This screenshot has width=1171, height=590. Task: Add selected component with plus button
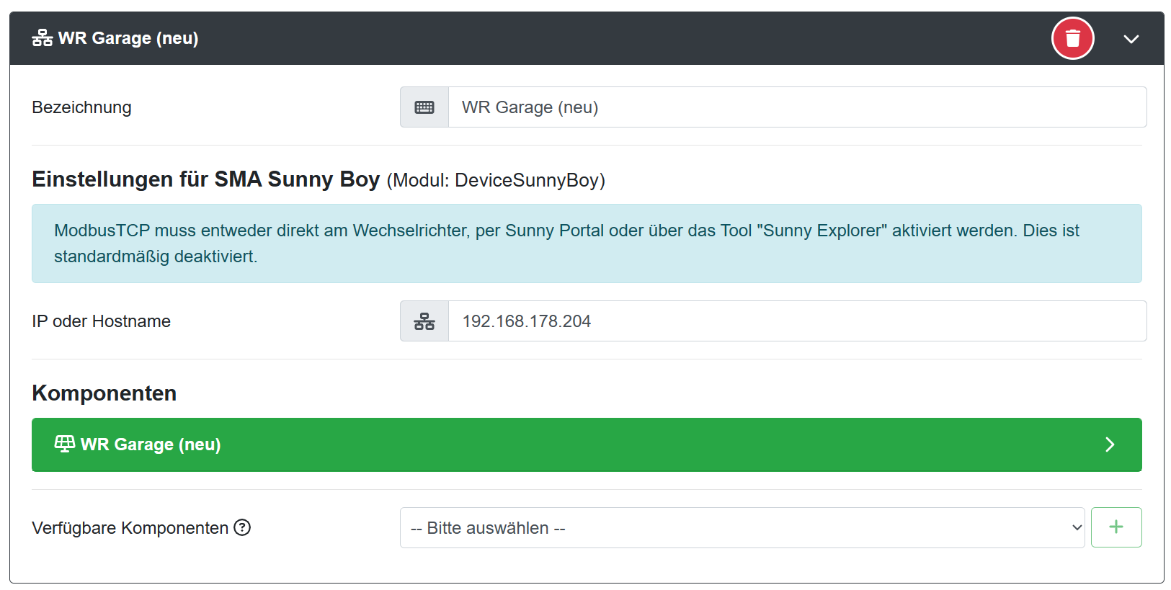point(1116,527)
